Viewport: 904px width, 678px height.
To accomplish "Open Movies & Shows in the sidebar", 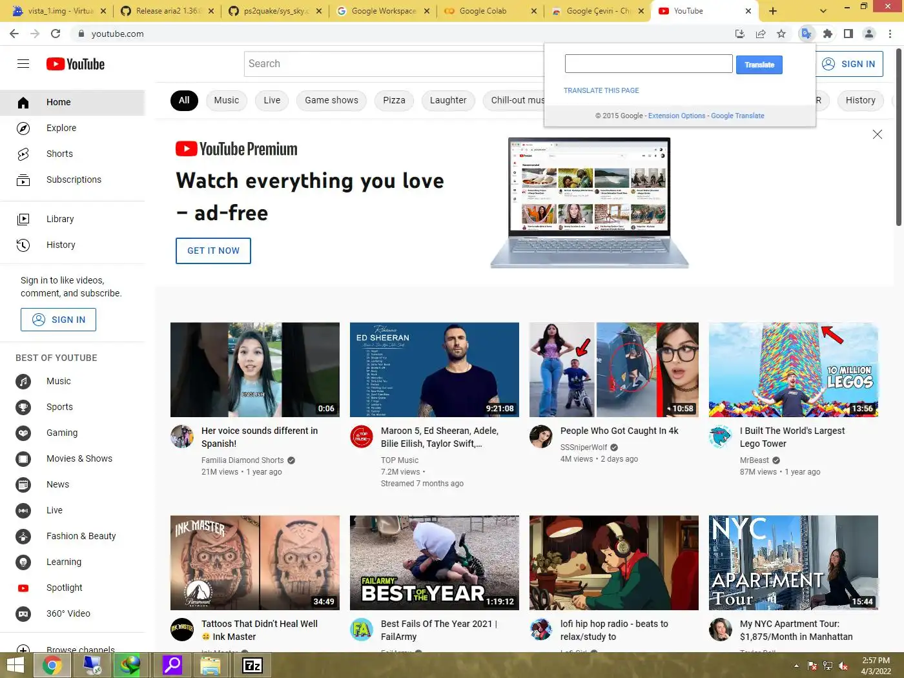I will coord(72,458).
